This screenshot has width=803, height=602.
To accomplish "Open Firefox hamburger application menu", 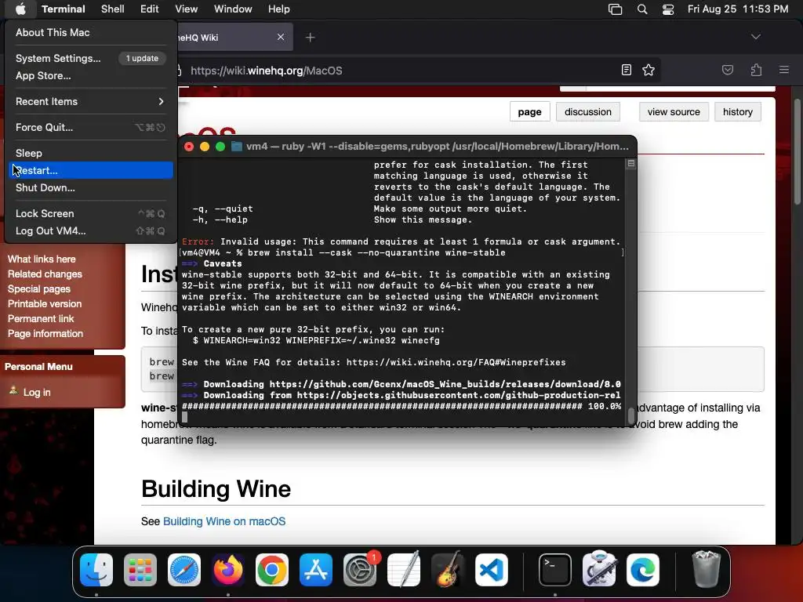I will click(x=784, y=70).
